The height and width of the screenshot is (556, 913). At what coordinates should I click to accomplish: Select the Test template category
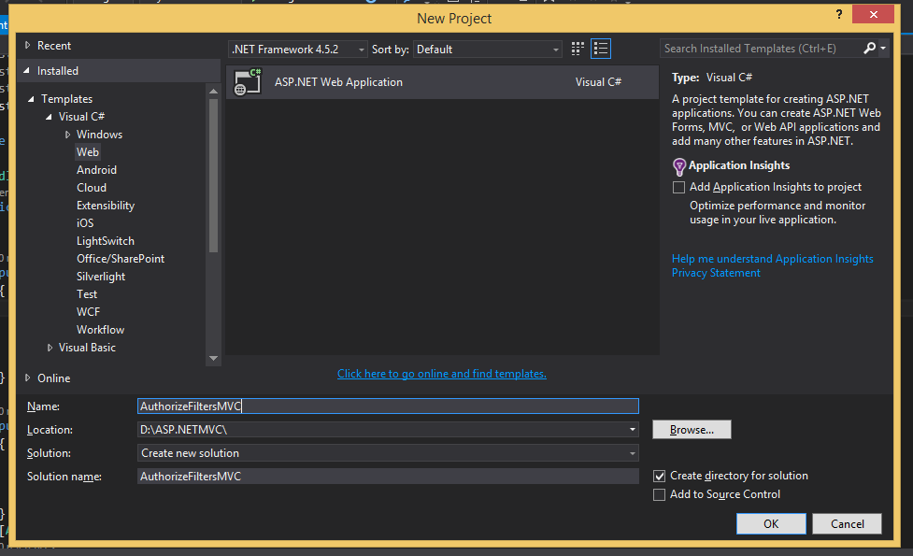coord(87,294)
